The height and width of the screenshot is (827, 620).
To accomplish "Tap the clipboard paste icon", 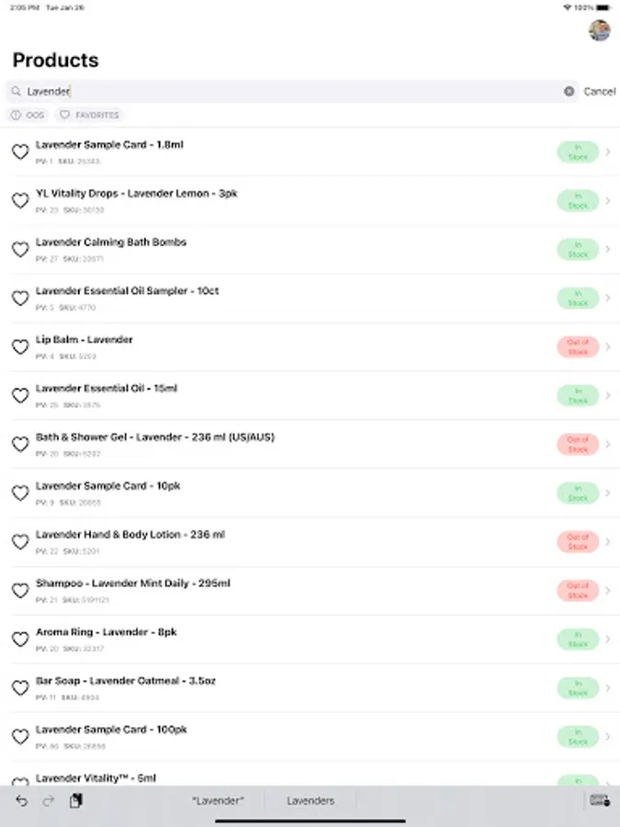I will [76, 800].
